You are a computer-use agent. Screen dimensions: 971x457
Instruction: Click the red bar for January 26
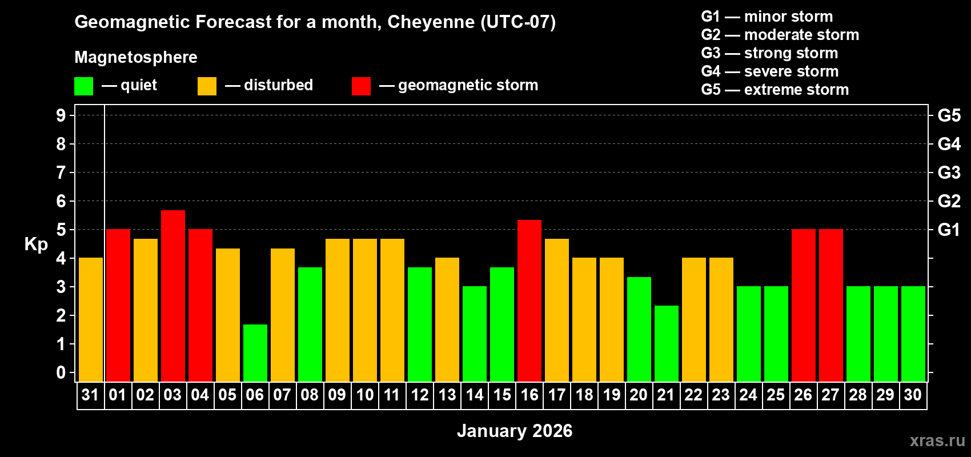tap(804, 305)
